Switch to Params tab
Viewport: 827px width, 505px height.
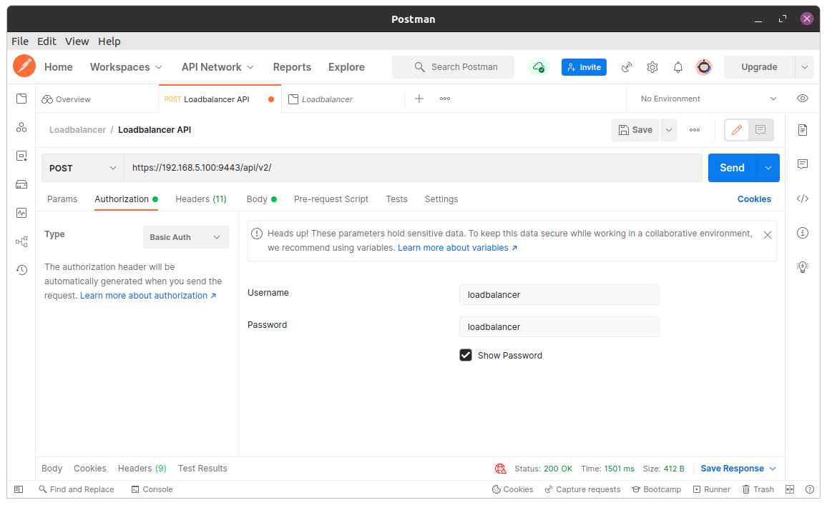click(x=62, y=199)
